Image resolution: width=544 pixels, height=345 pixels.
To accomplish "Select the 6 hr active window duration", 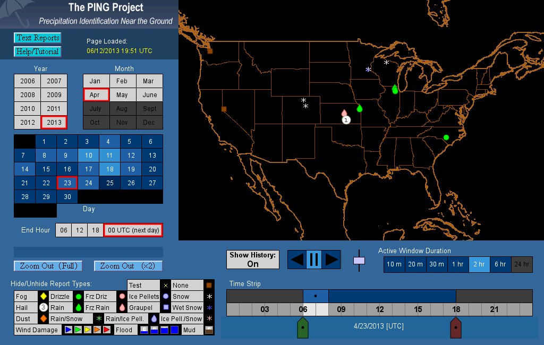I will 500,264.
